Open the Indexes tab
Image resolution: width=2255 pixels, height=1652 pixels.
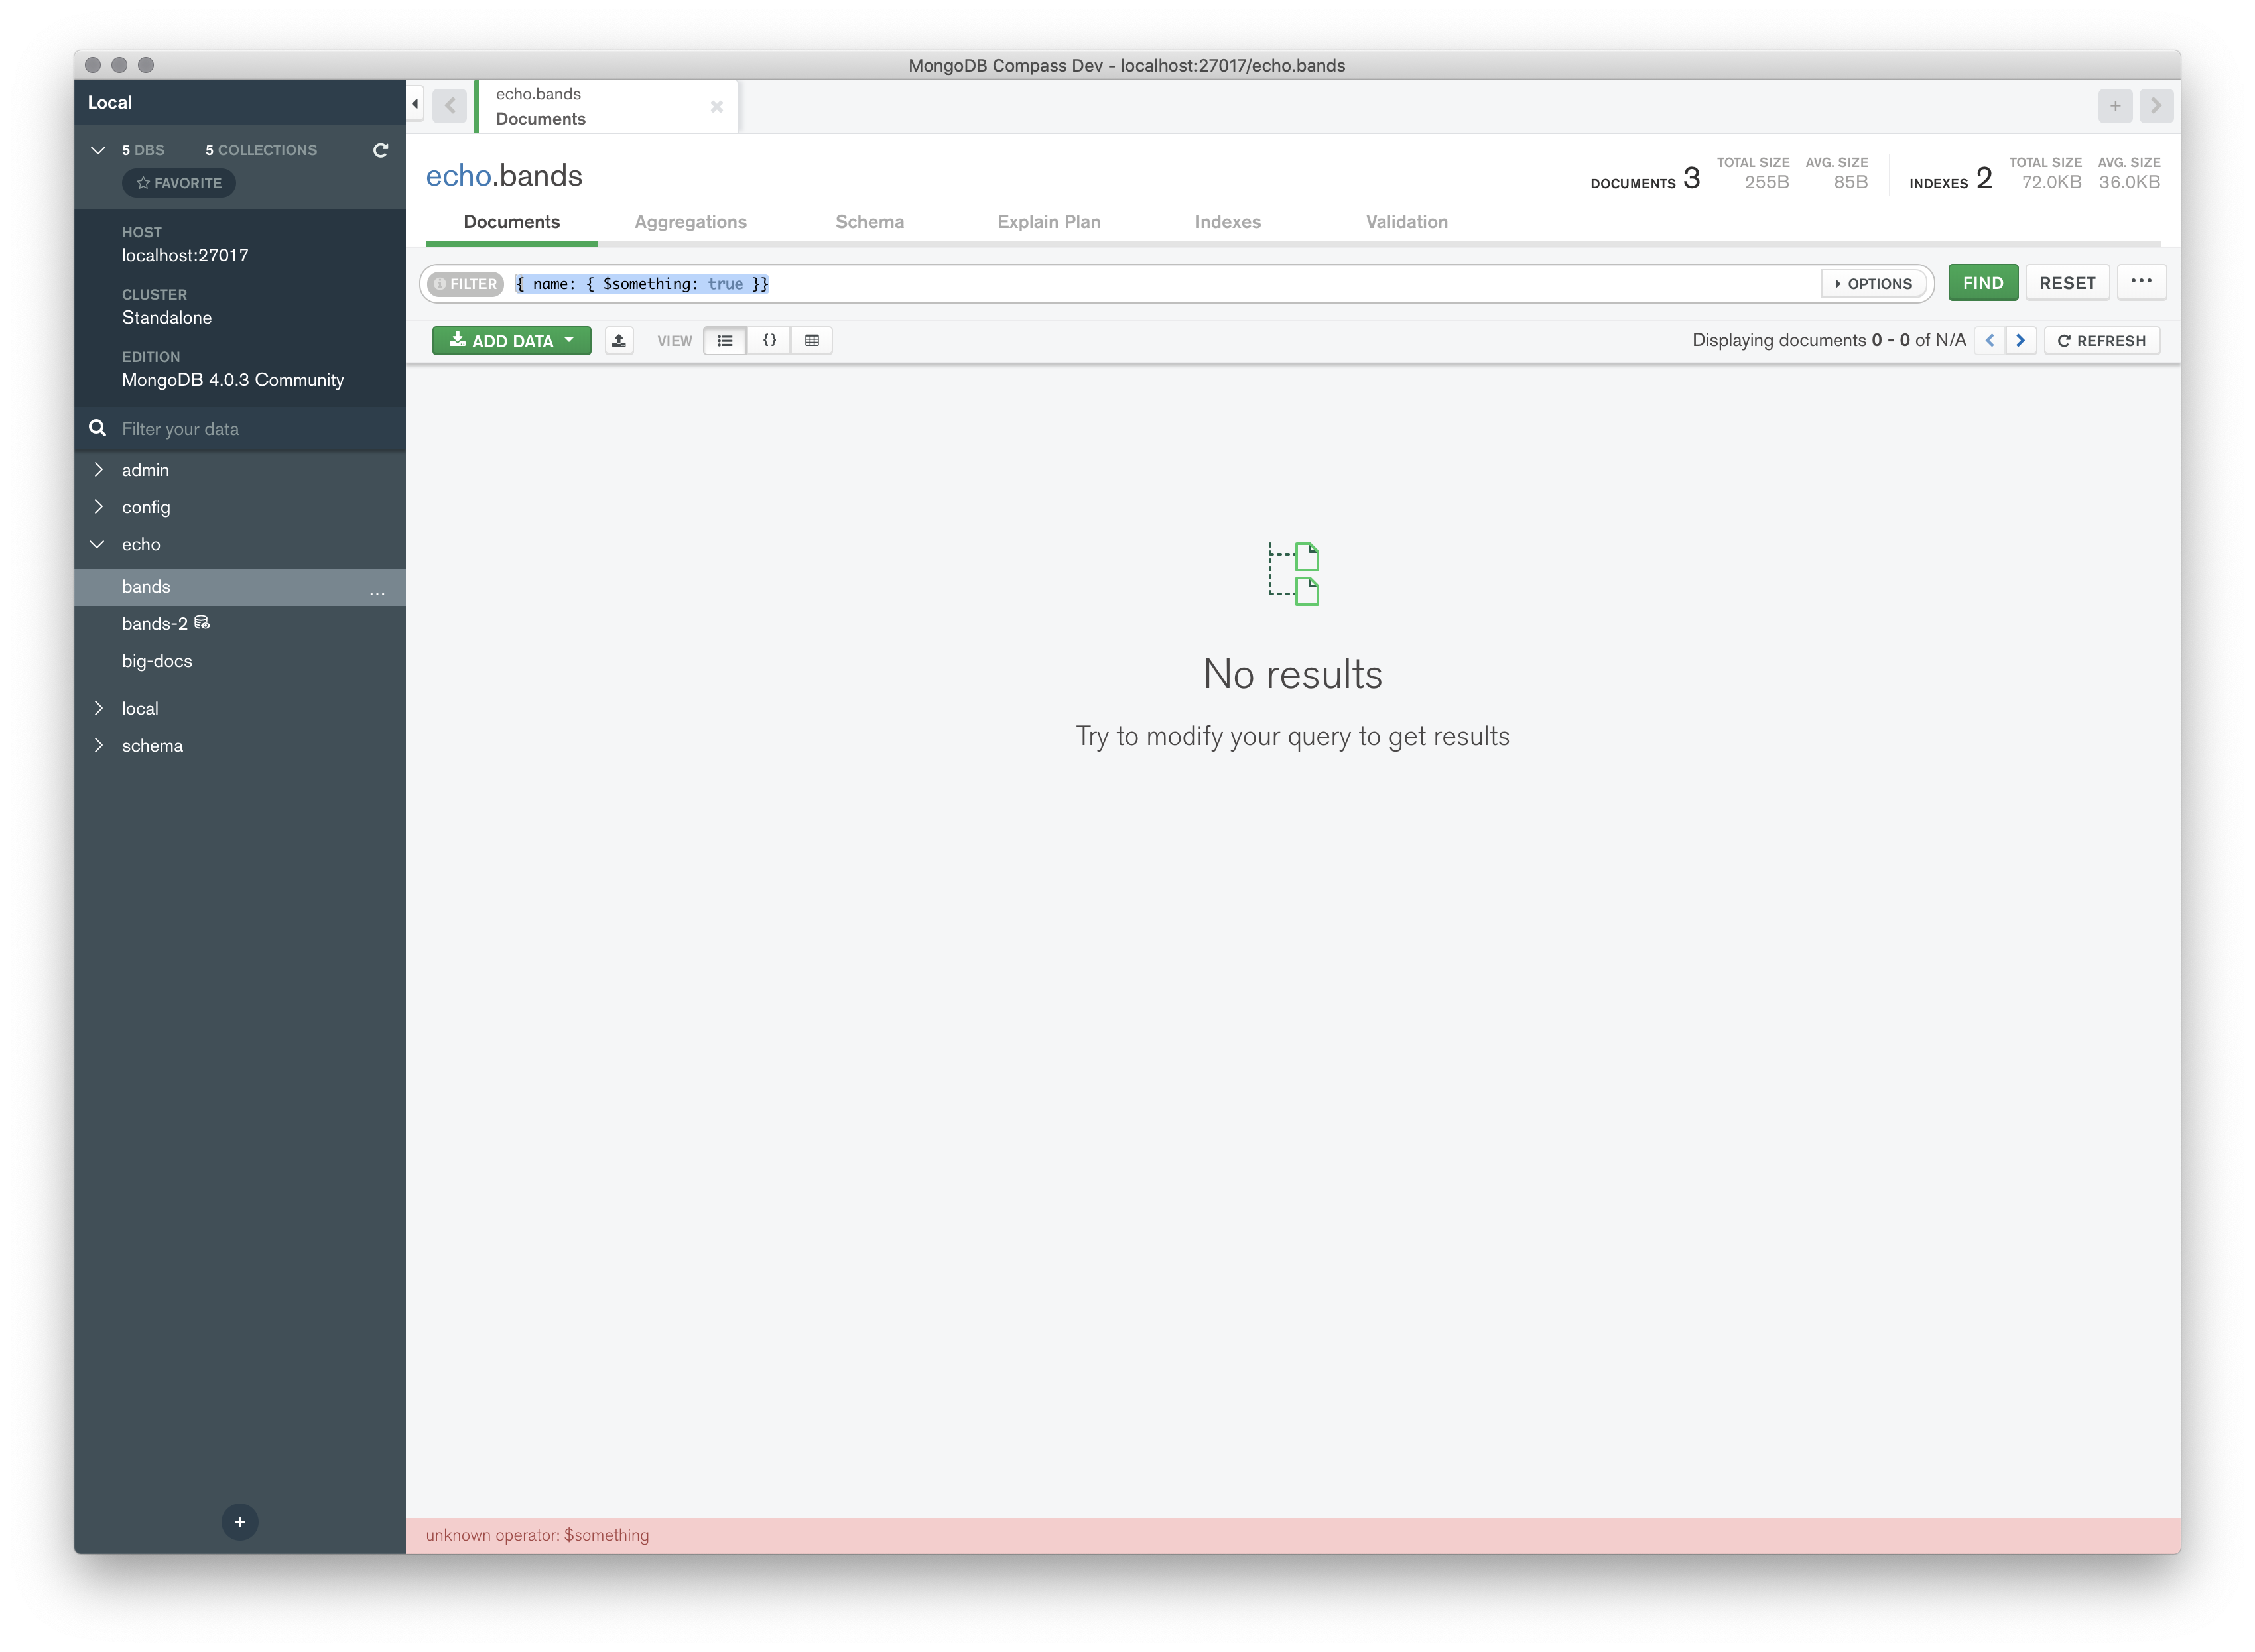point(1228,222)
